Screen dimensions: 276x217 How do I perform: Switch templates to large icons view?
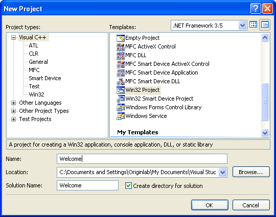(254, 25)
